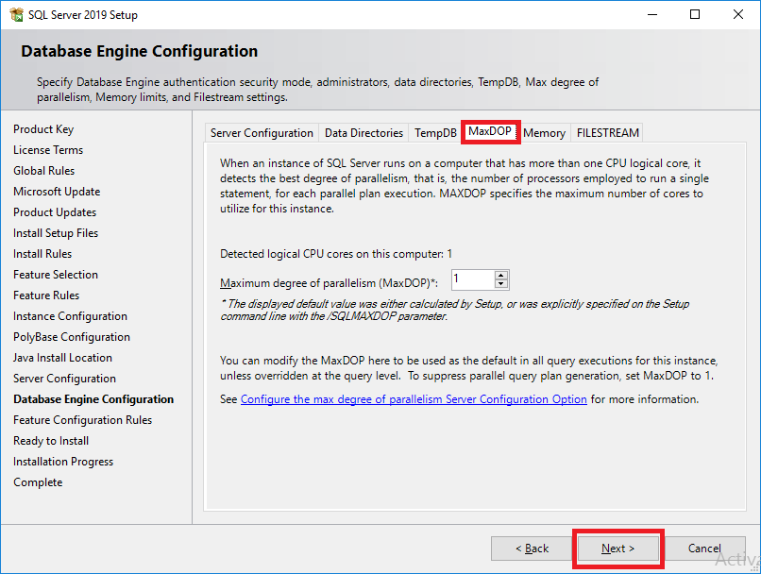
Task: Click Database Engine Configuration in the sidebar
Action: coord(93,399)
